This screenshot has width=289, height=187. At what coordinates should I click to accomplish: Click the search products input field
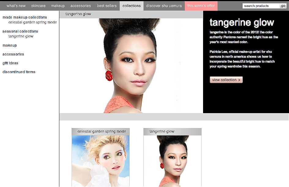click(261, 6)
